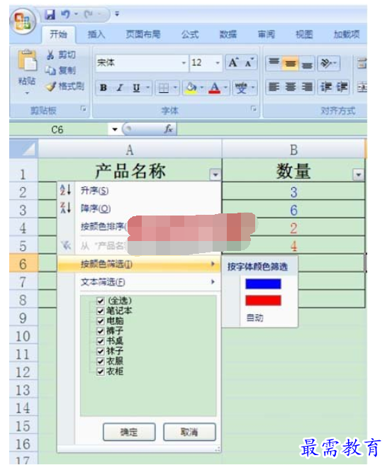
Task: Open the font size dropdown
Action: pyautogui.click(x=218, y=63)
